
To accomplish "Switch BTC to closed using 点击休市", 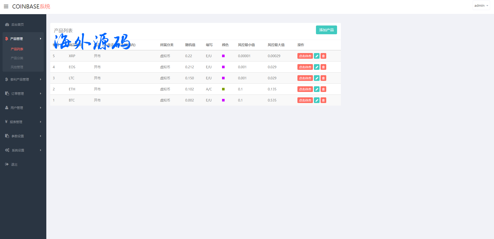I will tap(305, 100).
